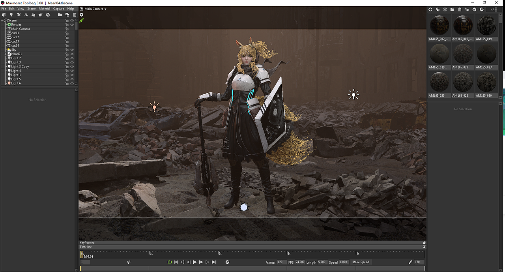Click the scene folder group icon

pos(60,15)
